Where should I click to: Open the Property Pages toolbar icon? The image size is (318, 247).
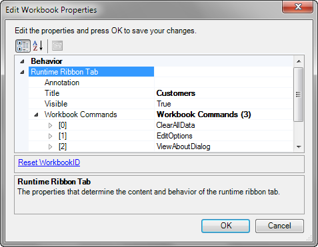click(x=57, y=46)
